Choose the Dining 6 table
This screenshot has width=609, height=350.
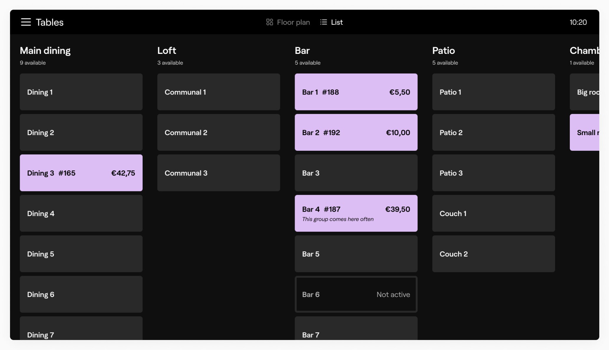81,294
